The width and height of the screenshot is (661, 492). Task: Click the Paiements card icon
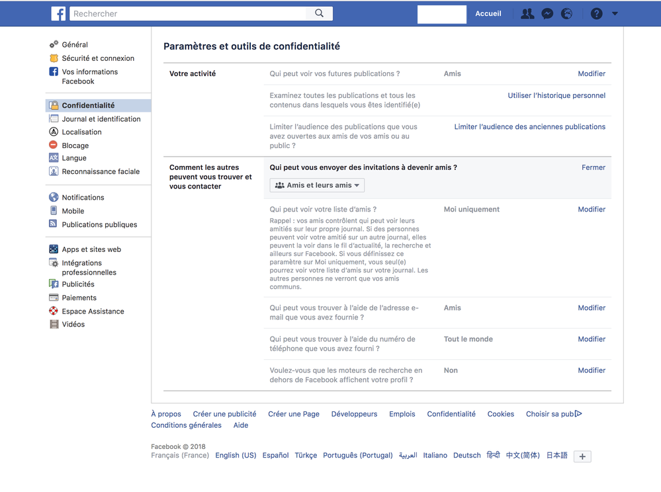54,298
